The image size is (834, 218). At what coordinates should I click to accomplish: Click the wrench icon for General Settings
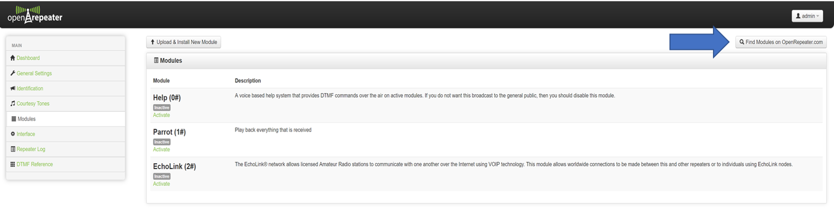coord(13,73)
